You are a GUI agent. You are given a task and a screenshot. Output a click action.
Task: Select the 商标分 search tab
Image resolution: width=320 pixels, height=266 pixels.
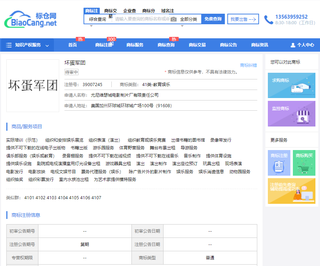coord(149,11)
